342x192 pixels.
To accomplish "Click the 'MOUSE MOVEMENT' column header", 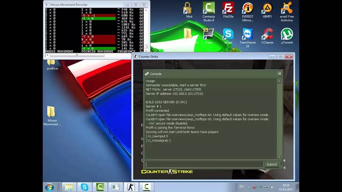I will (x=59, y=51).
